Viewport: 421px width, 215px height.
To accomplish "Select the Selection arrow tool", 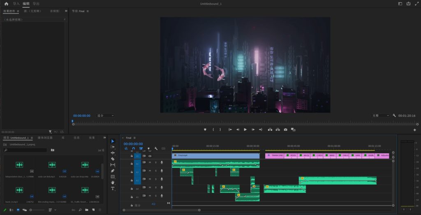I will click(113, 141).
